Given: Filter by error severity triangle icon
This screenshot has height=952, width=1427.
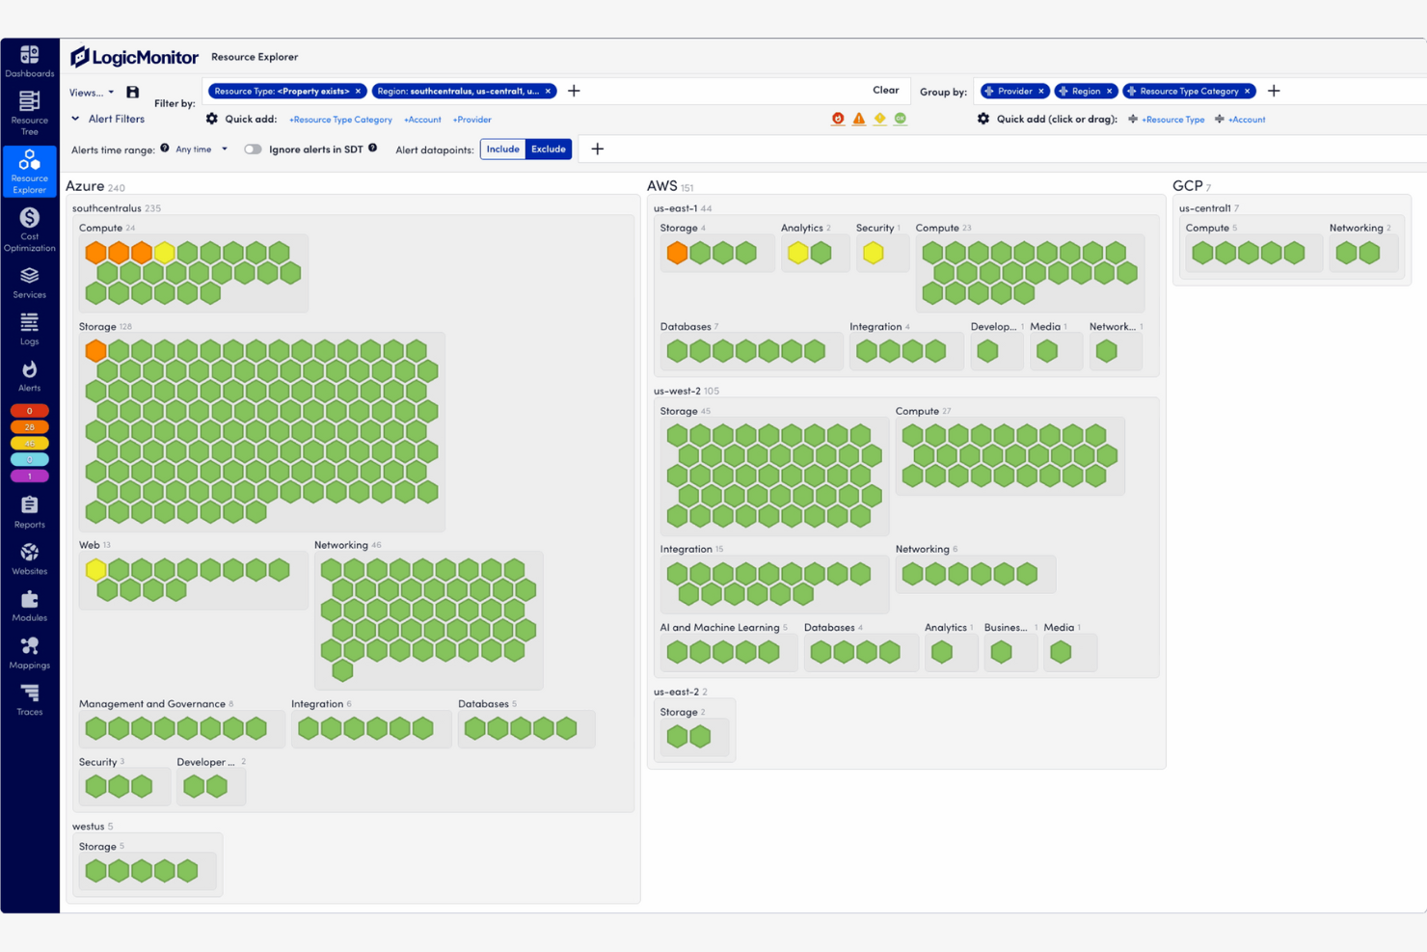Looking at the screenshot, I should point(859,119).
